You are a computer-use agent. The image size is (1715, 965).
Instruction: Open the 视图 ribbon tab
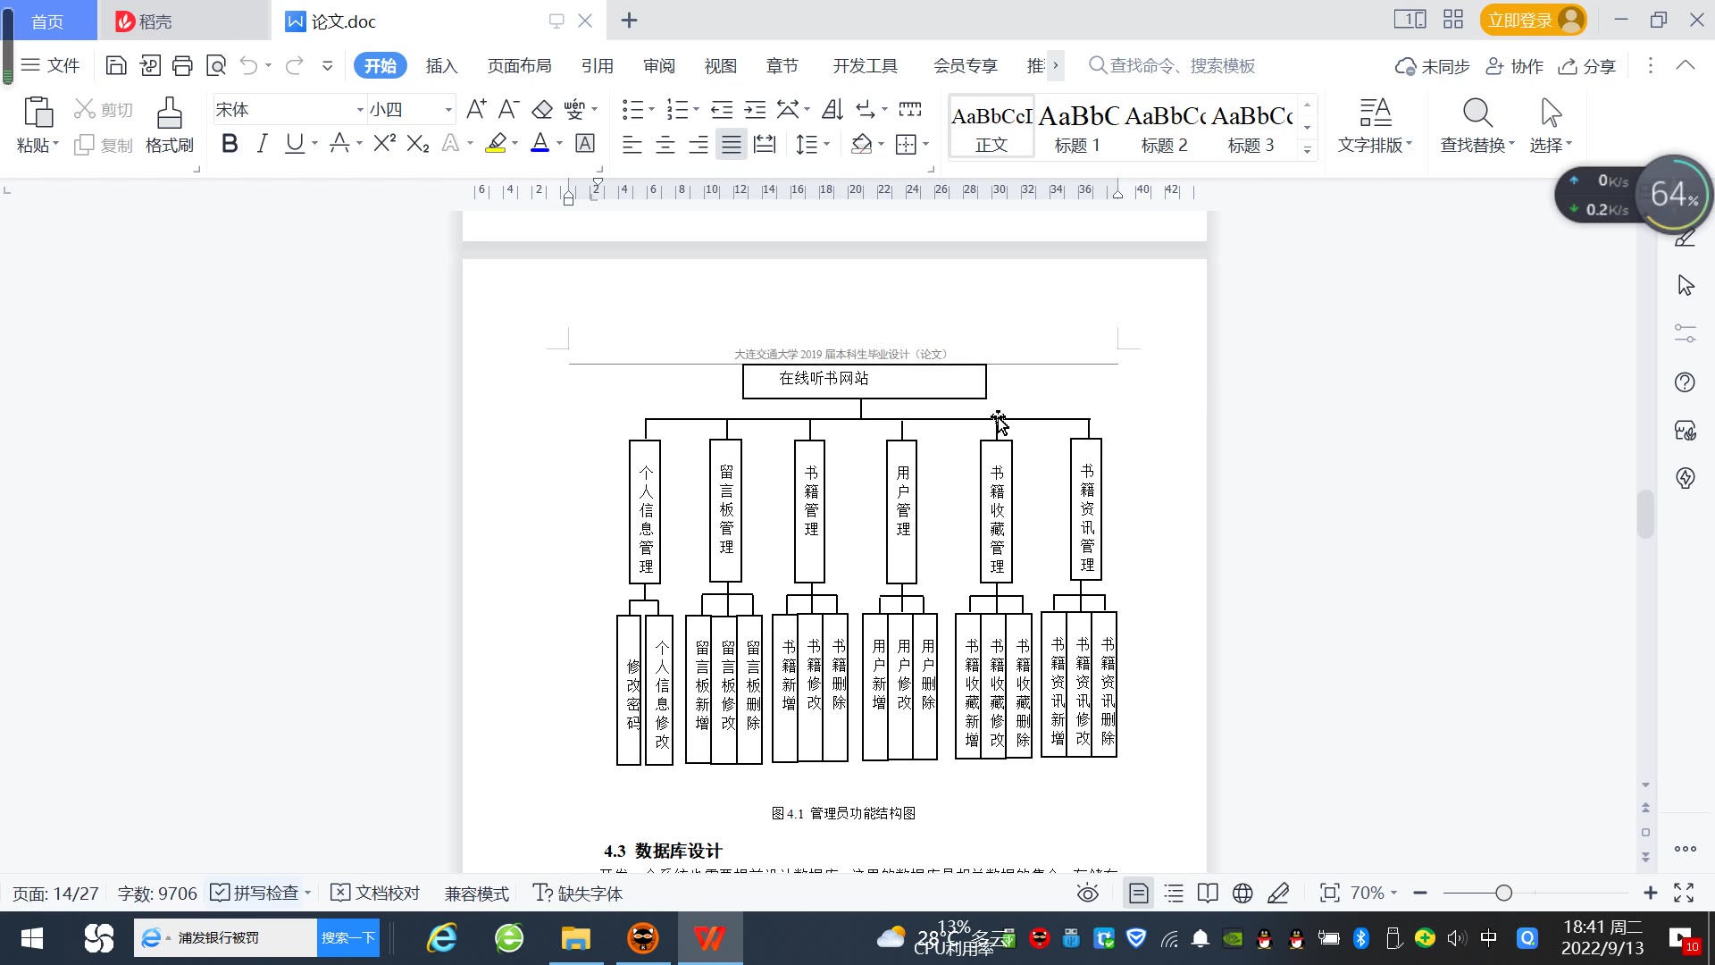tap(720, 66)
